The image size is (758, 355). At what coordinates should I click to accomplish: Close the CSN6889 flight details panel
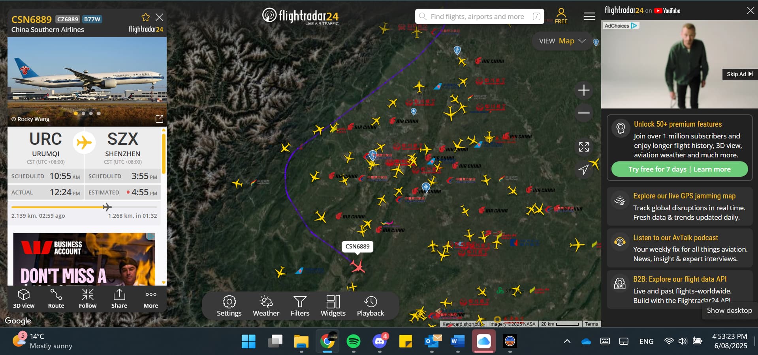pyautogui.click(x=159, y=17)
